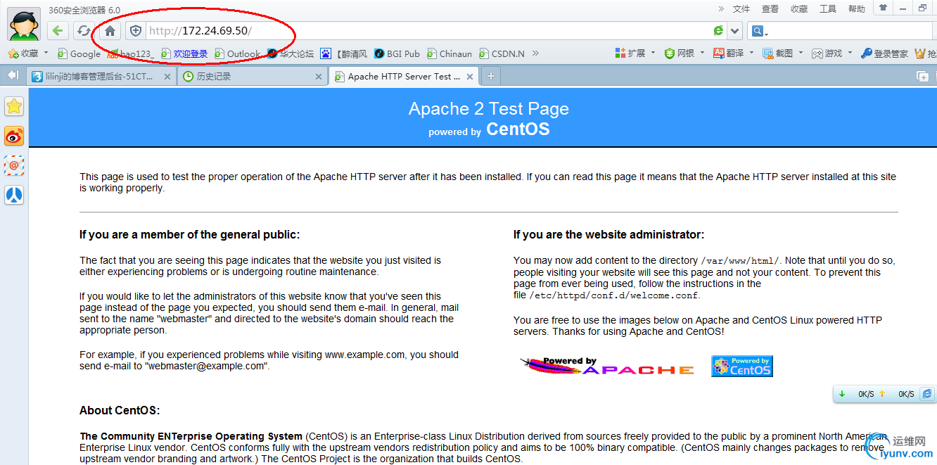Viewport: 937px width, 465px height.
Task: Select the Apache HTTP Server Test tab
Action: point(404,77)
